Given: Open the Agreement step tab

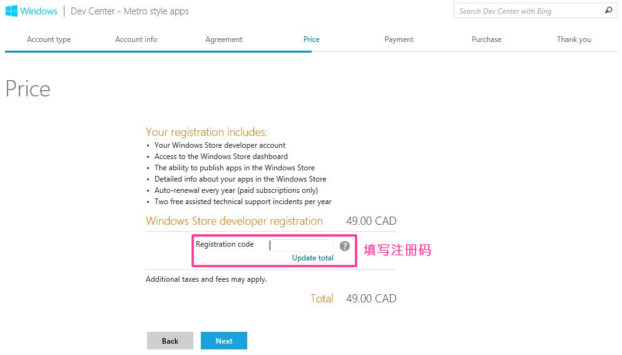Looking at the screenshot, I should tap(224, 39).
